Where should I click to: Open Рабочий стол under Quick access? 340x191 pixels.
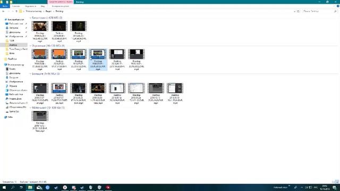(16, 23)
